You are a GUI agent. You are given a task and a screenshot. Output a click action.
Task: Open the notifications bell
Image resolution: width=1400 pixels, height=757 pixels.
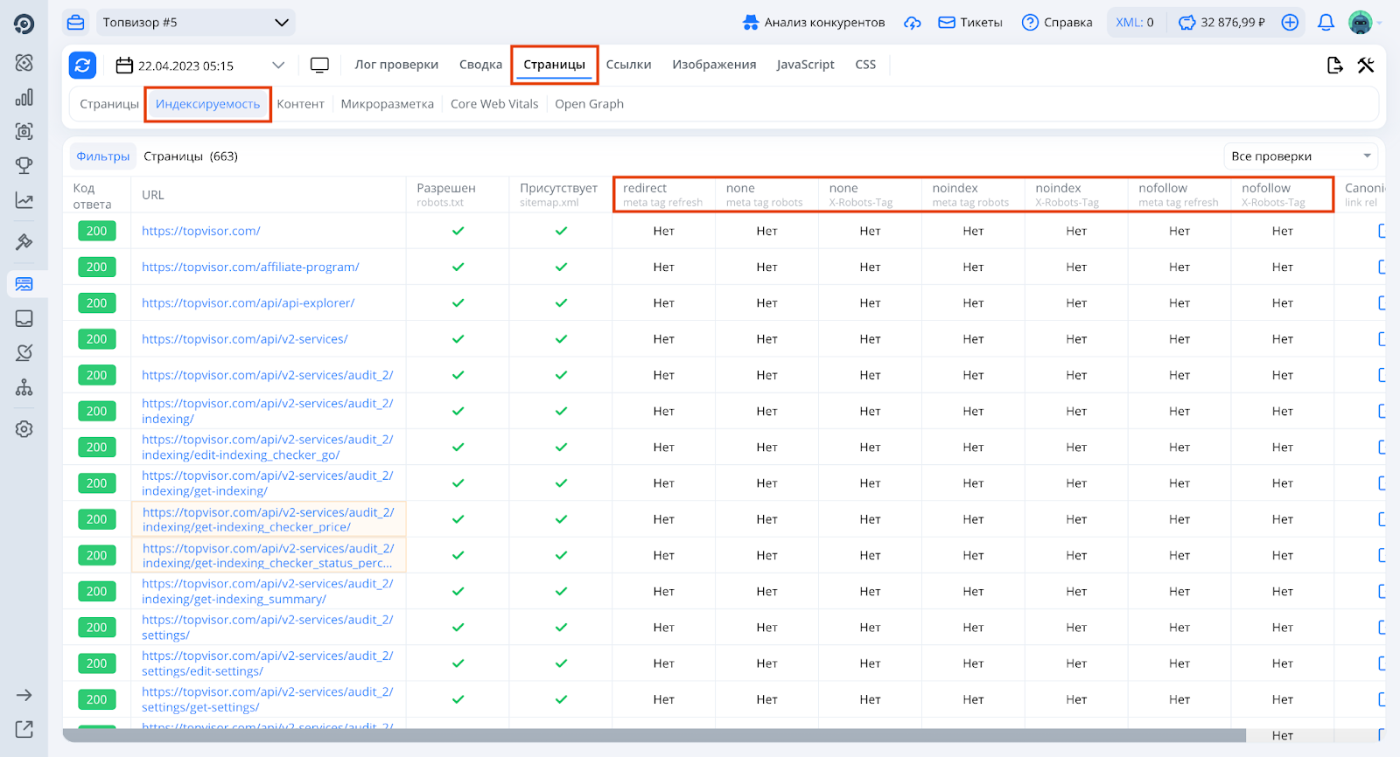coord(1326,23)
